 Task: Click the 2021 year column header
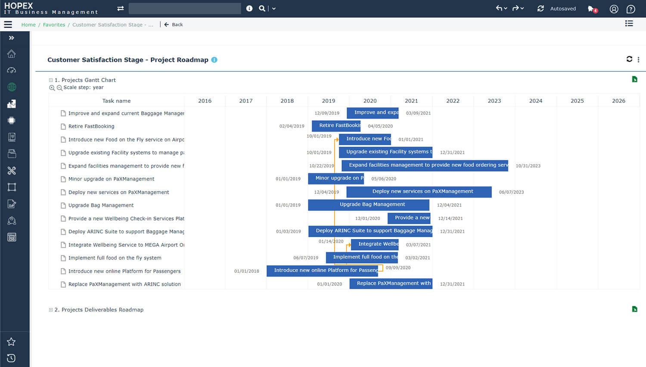(x=411, y=101)
